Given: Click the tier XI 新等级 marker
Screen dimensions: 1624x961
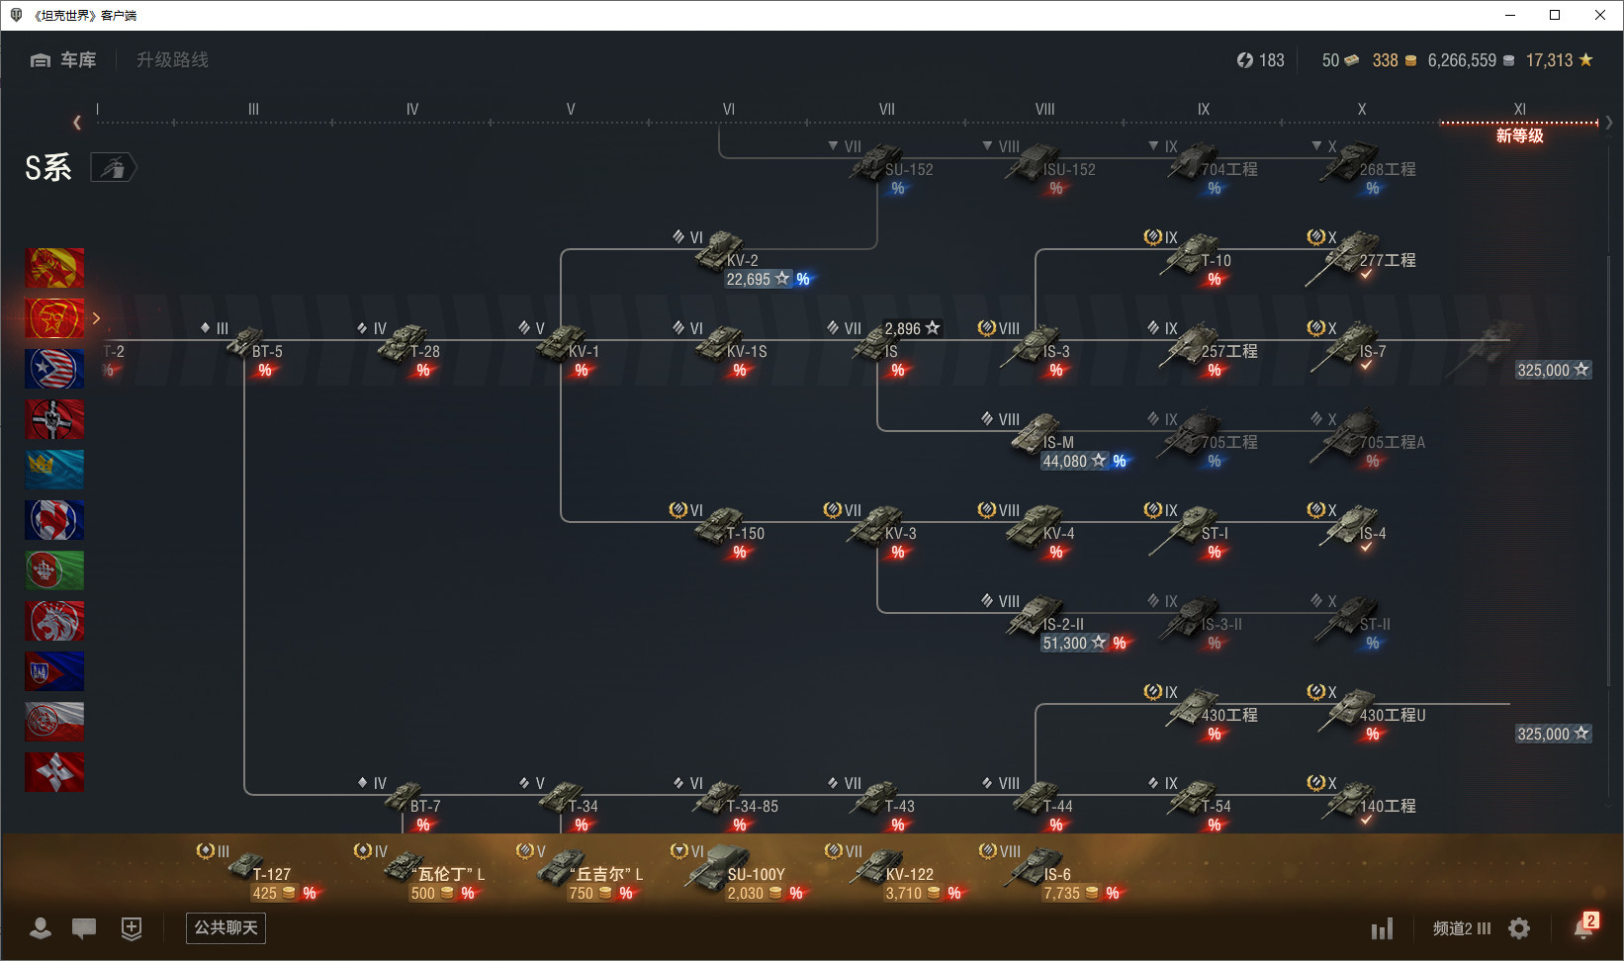Looking at the screenshot, I should pos(1519,135).
